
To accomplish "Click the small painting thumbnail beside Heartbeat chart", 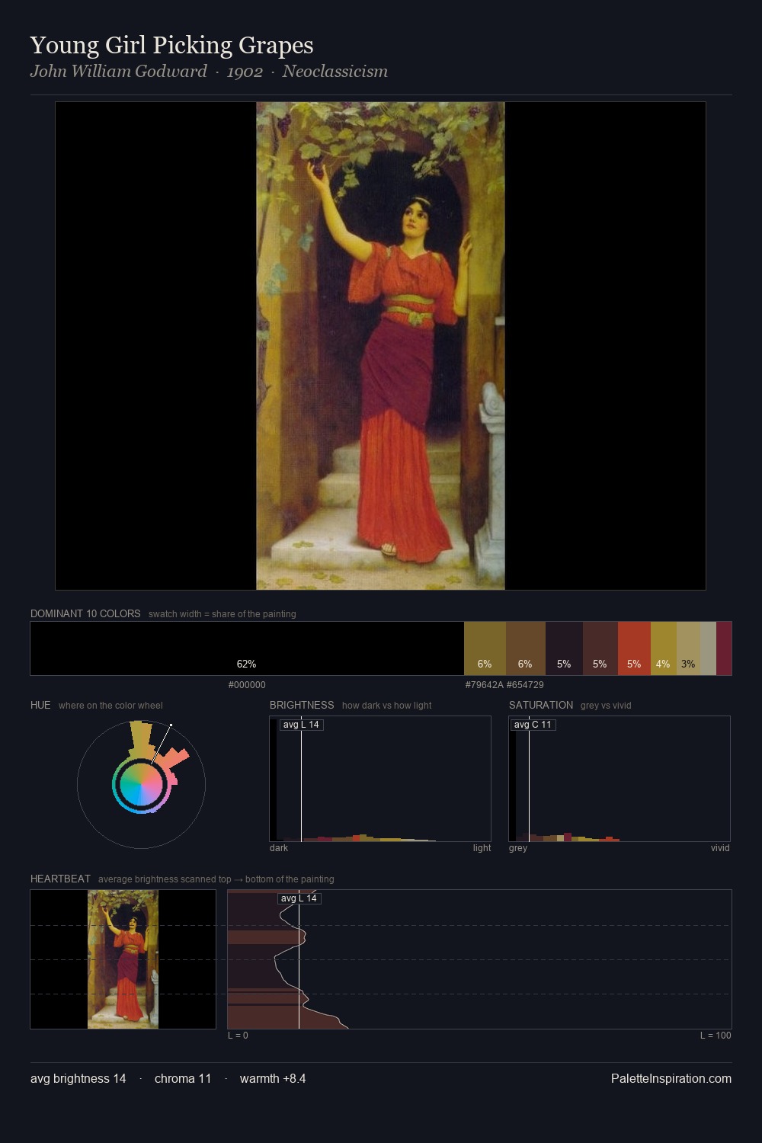I will (x=123, y=959).
